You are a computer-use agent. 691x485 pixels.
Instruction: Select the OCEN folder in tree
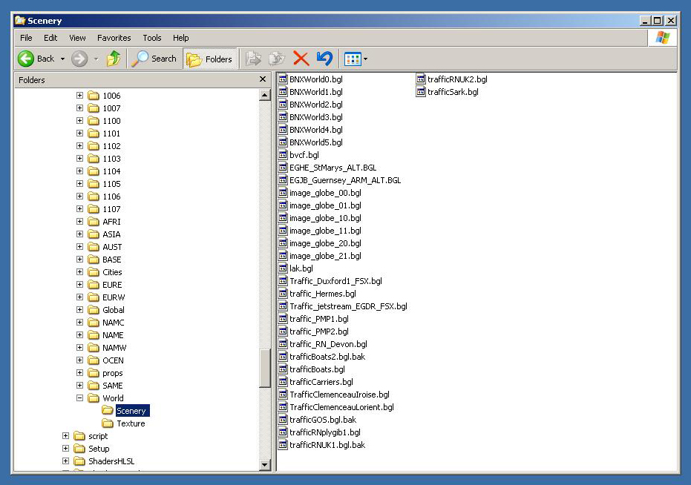pyautogui.click(x=113, y=360)
